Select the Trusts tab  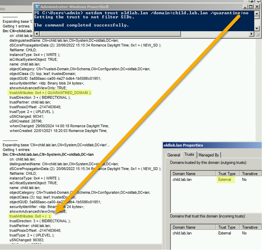[x=189, y=154]
